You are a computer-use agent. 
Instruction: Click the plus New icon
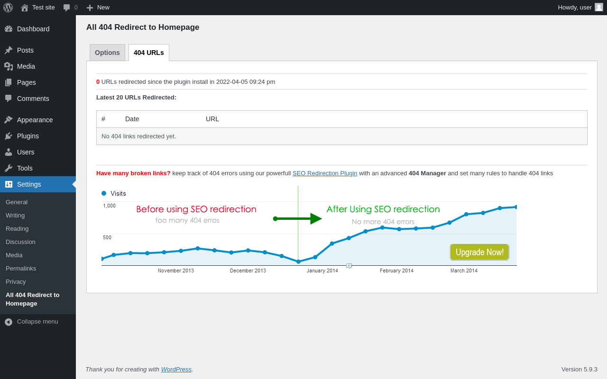click(90, 8)
